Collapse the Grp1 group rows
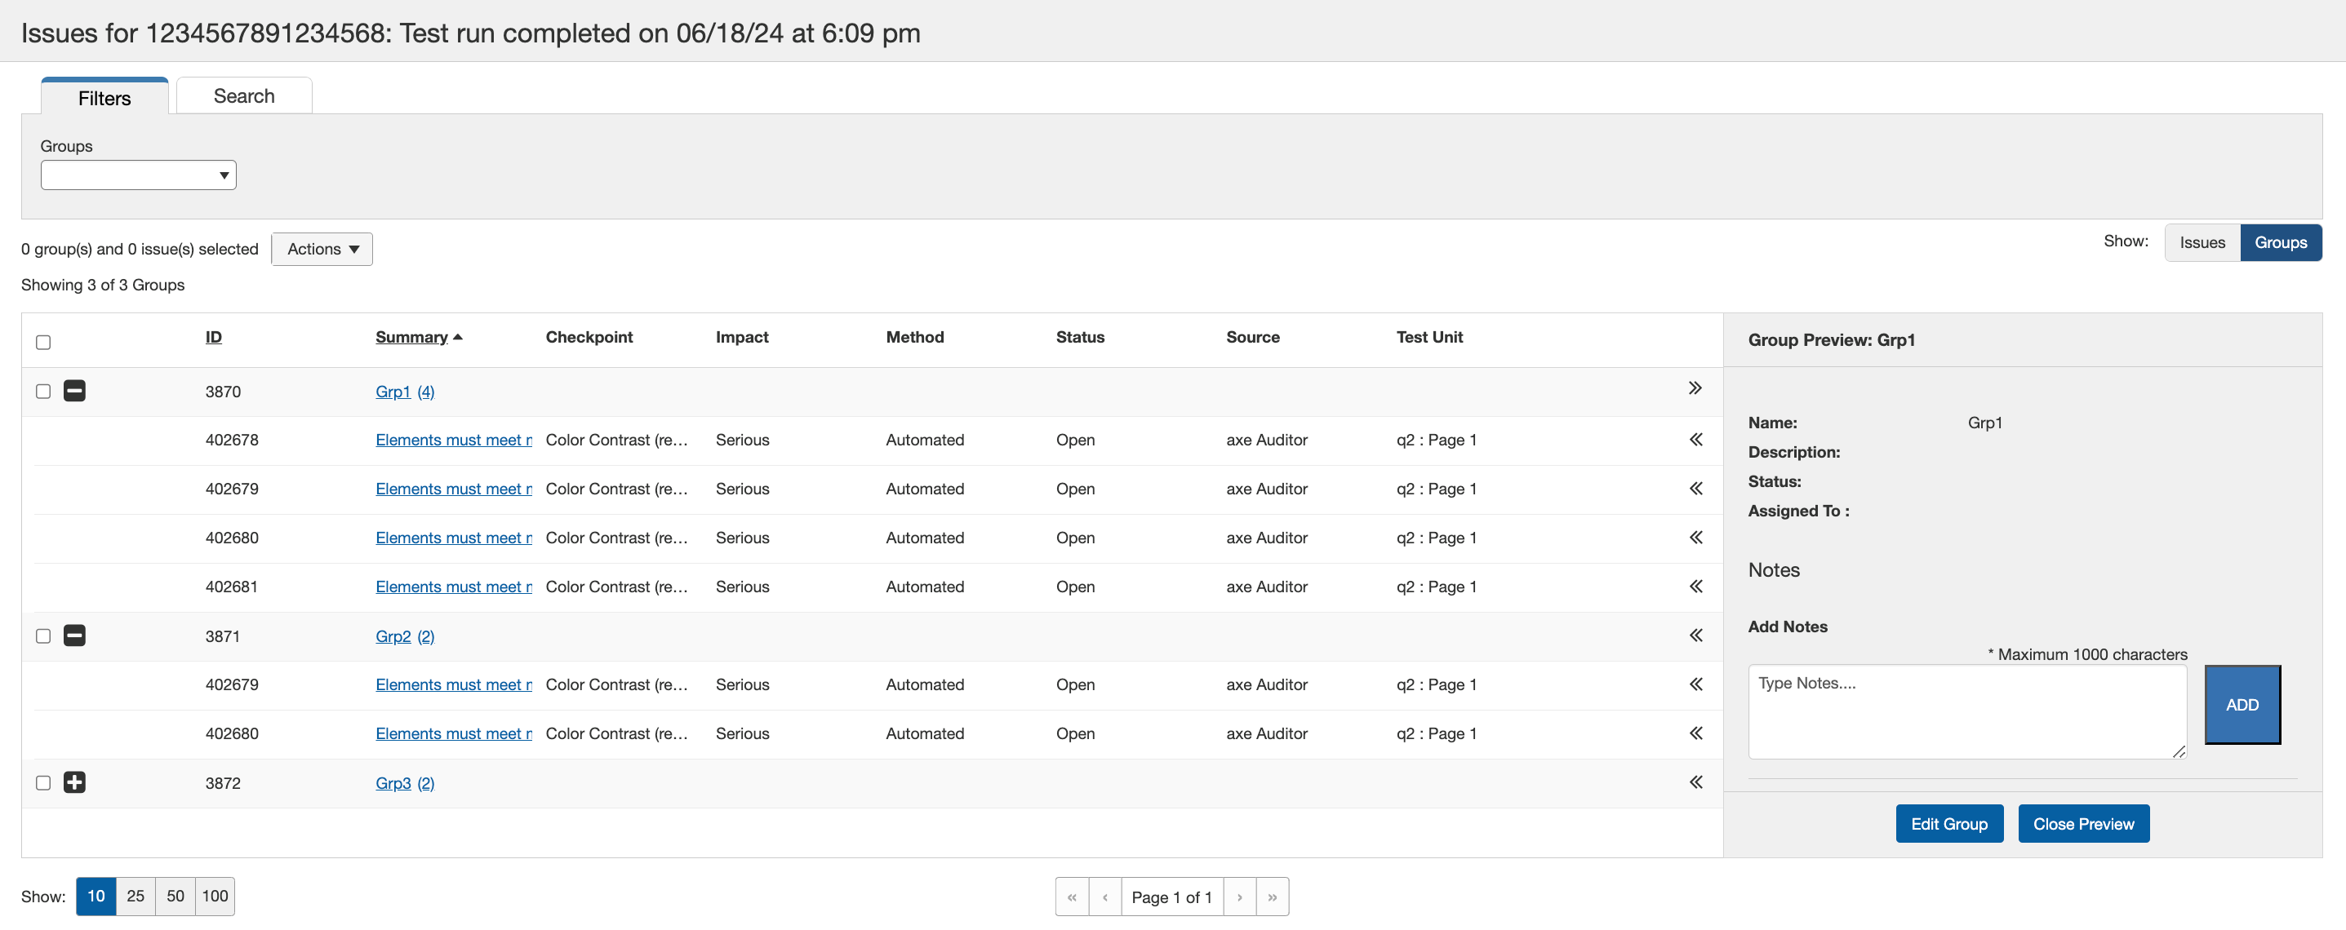The image size is (2346, 930). pos(74,392)
